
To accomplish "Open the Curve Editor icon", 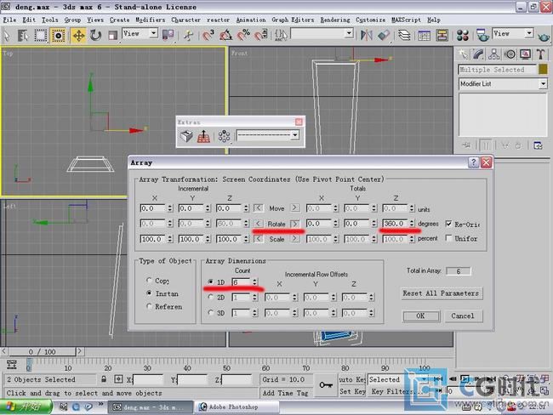I will (424, 35).
